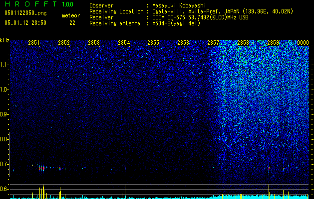The image size is (314, 199).
Task: Click the tallest yellow intensity spike at 2354
Action: click(x=125, y=192)
